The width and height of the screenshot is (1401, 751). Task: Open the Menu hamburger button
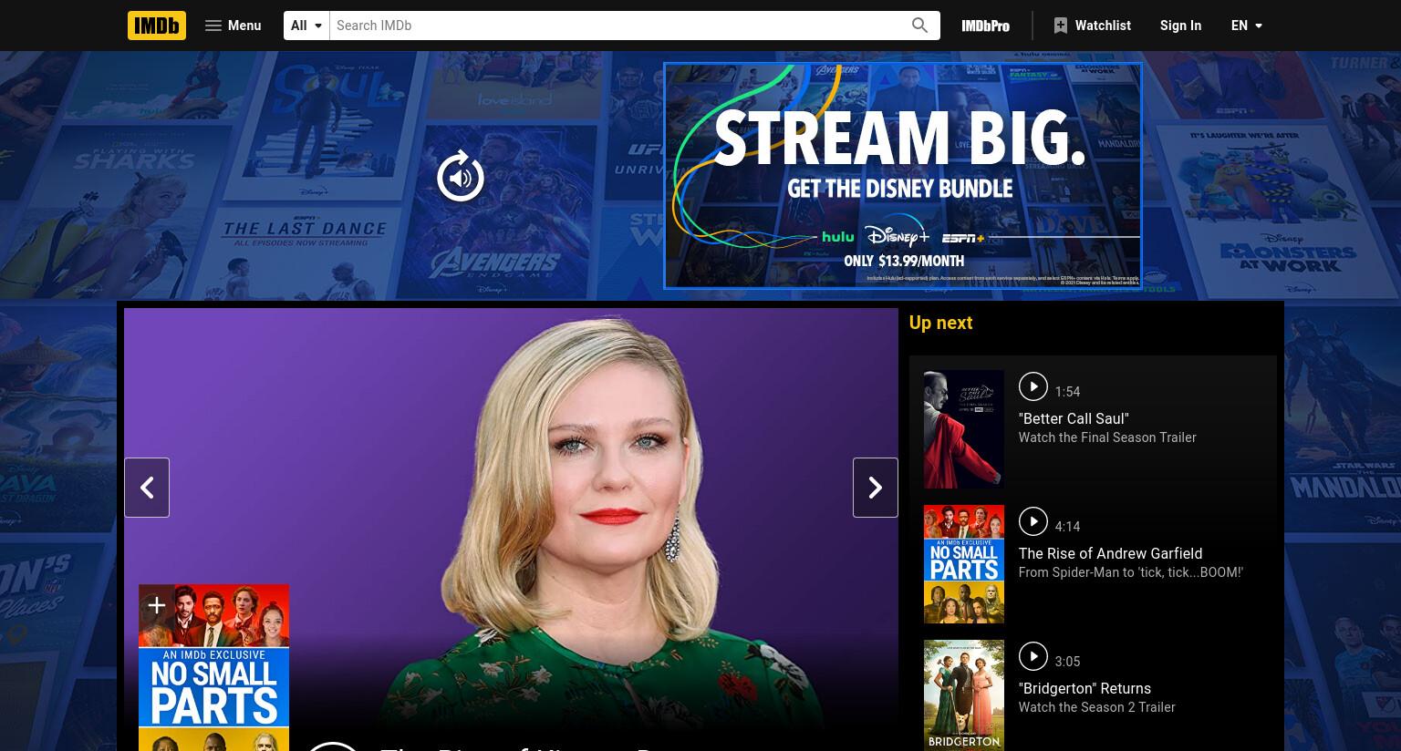(x=233, y=26)
